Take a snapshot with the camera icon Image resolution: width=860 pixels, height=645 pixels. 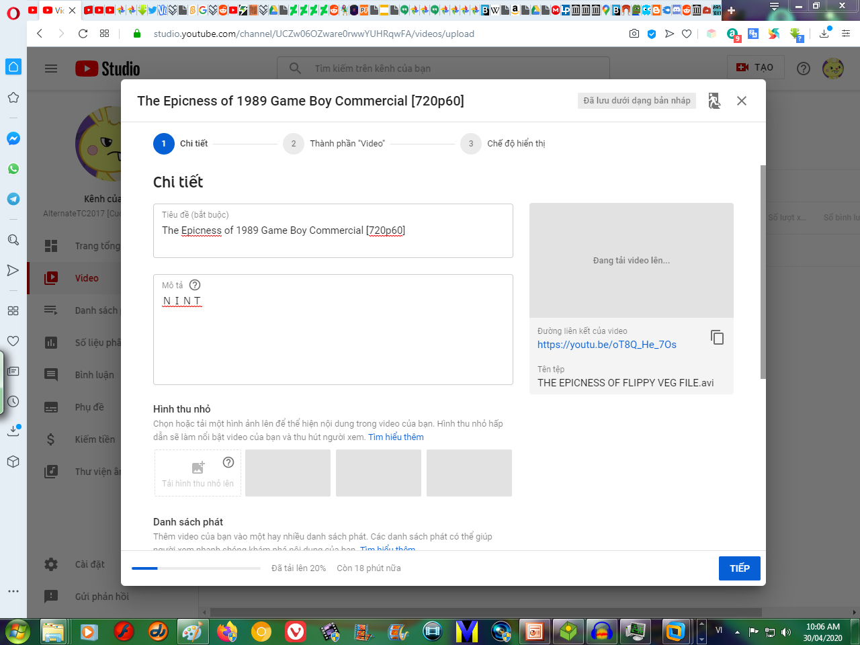[x=634, y=34]
